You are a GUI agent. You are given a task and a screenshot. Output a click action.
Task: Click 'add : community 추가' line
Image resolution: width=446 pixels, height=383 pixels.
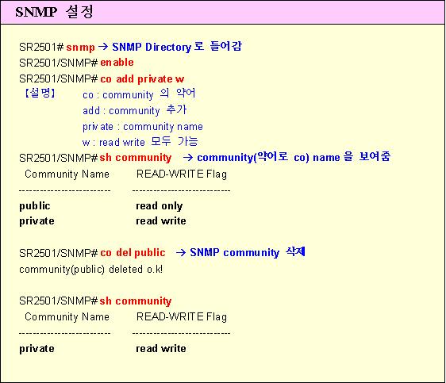pyautogui.click(x=134, y=110)
